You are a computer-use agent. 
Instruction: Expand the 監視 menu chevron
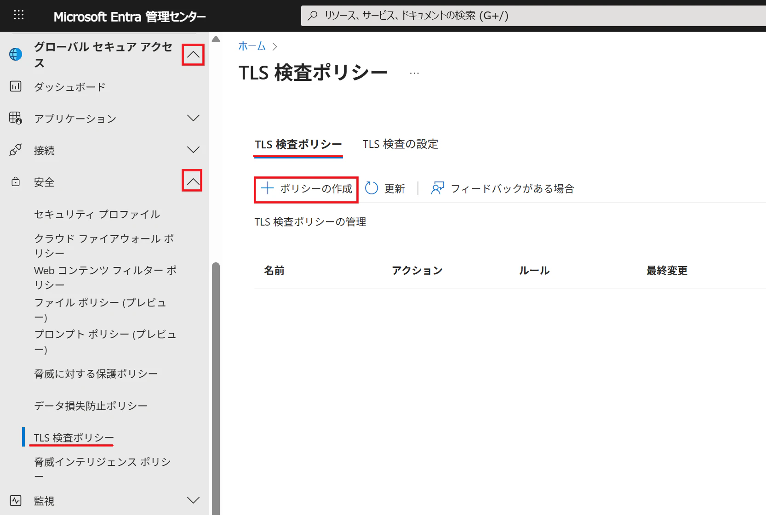coord(193,500)
